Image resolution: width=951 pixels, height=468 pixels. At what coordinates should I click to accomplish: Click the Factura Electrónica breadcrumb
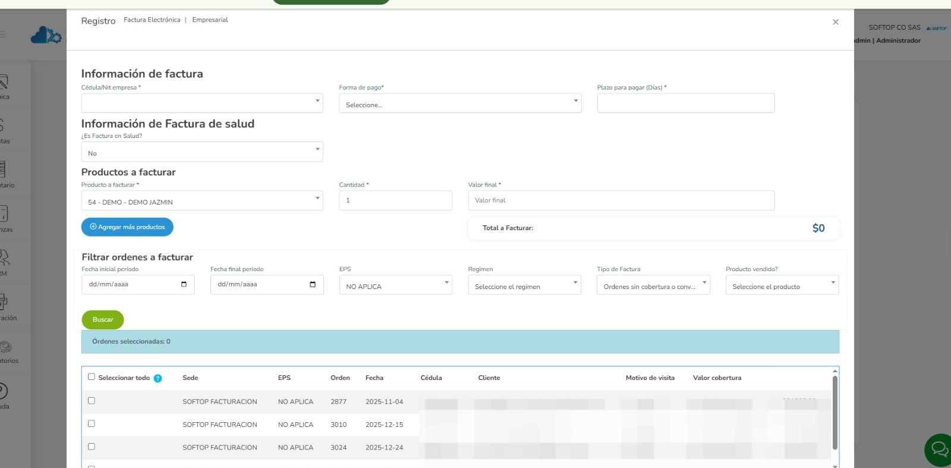[152, 20]
